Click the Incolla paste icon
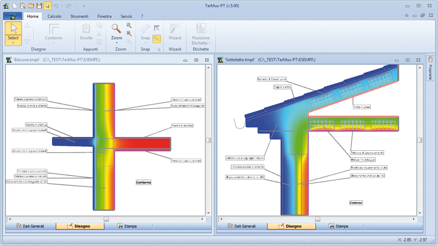438x246 pixels. tap(86, 29)
